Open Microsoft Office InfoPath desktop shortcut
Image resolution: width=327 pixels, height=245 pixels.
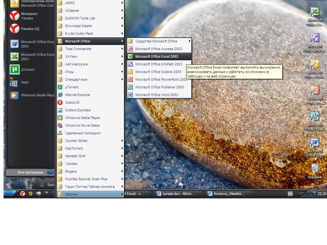315,43
